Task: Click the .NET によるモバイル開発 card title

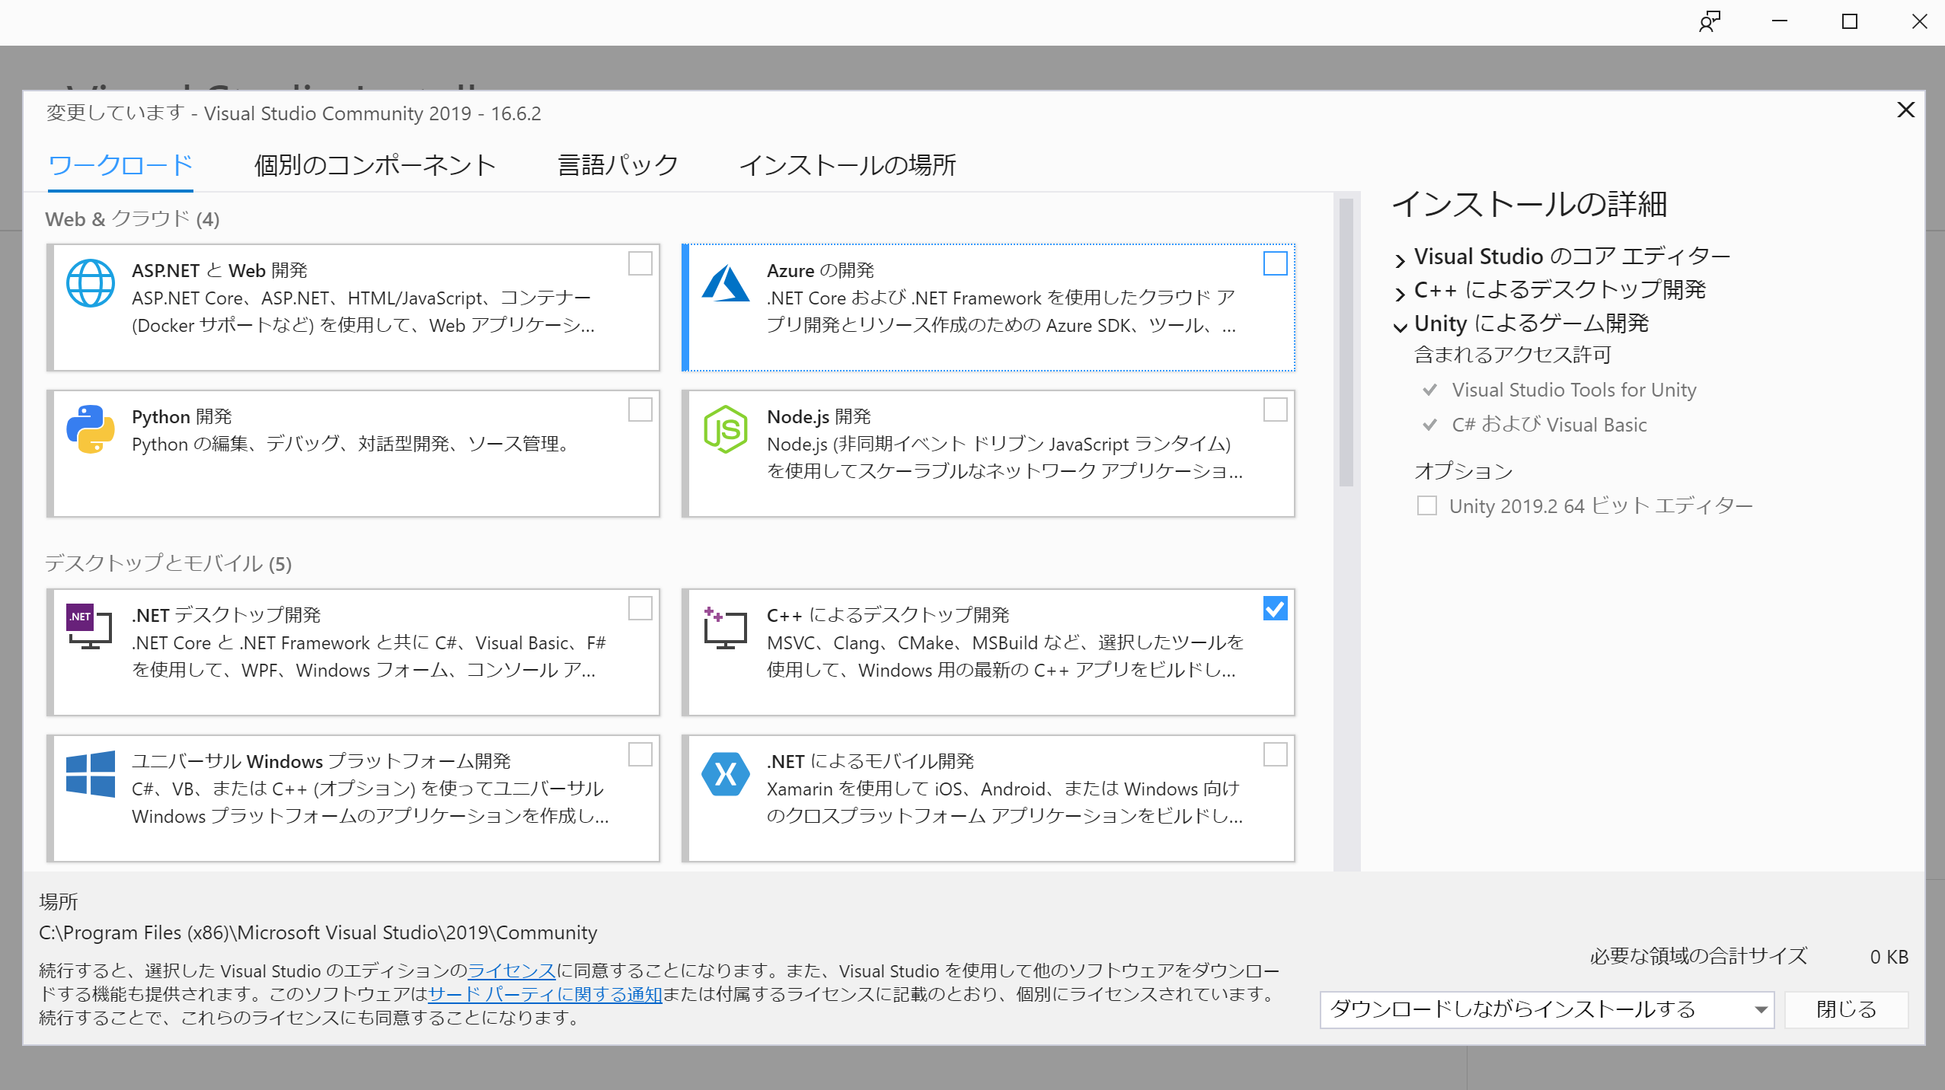Action: pyautogui.click(x=870, y=761)
